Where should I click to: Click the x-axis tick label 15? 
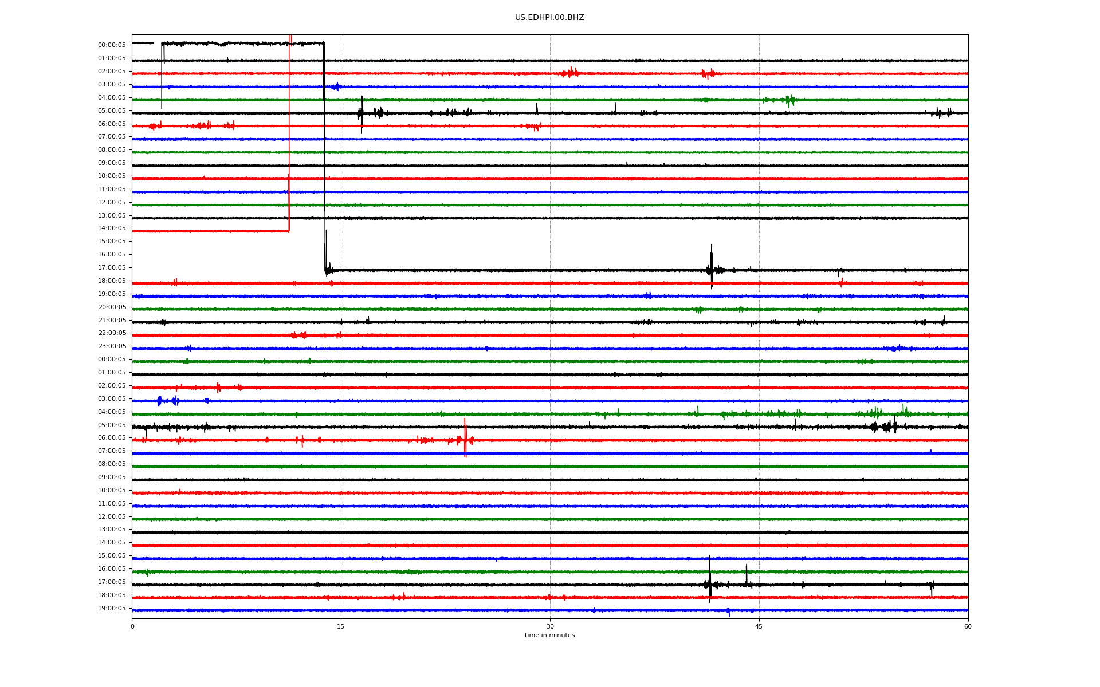341,626
